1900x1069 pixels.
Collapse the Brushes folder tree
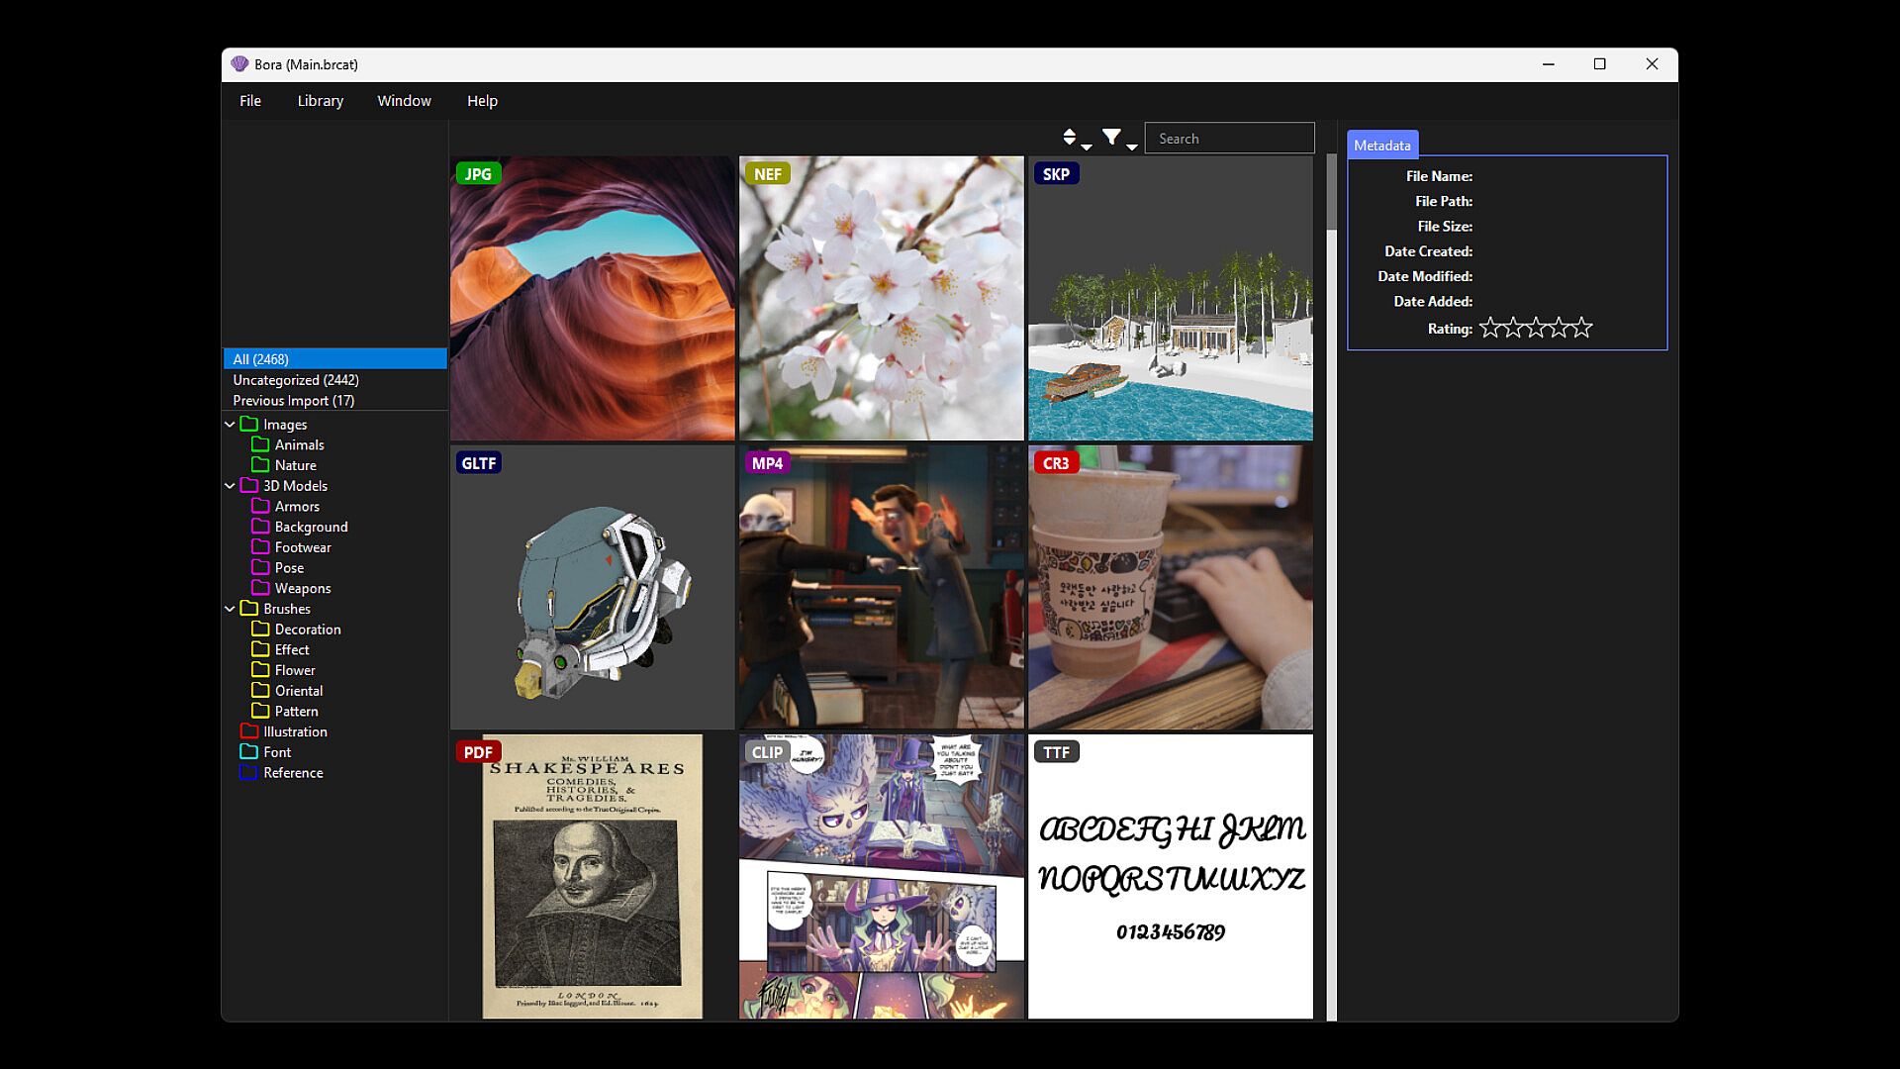click(230, 609)
